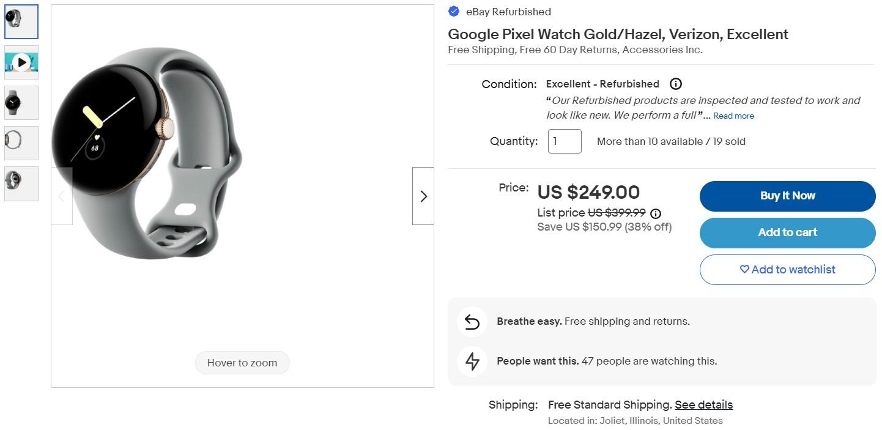The image size is (882, 430).
Task: Click the left image navigation arrow
Action: [x=61, y=196]
